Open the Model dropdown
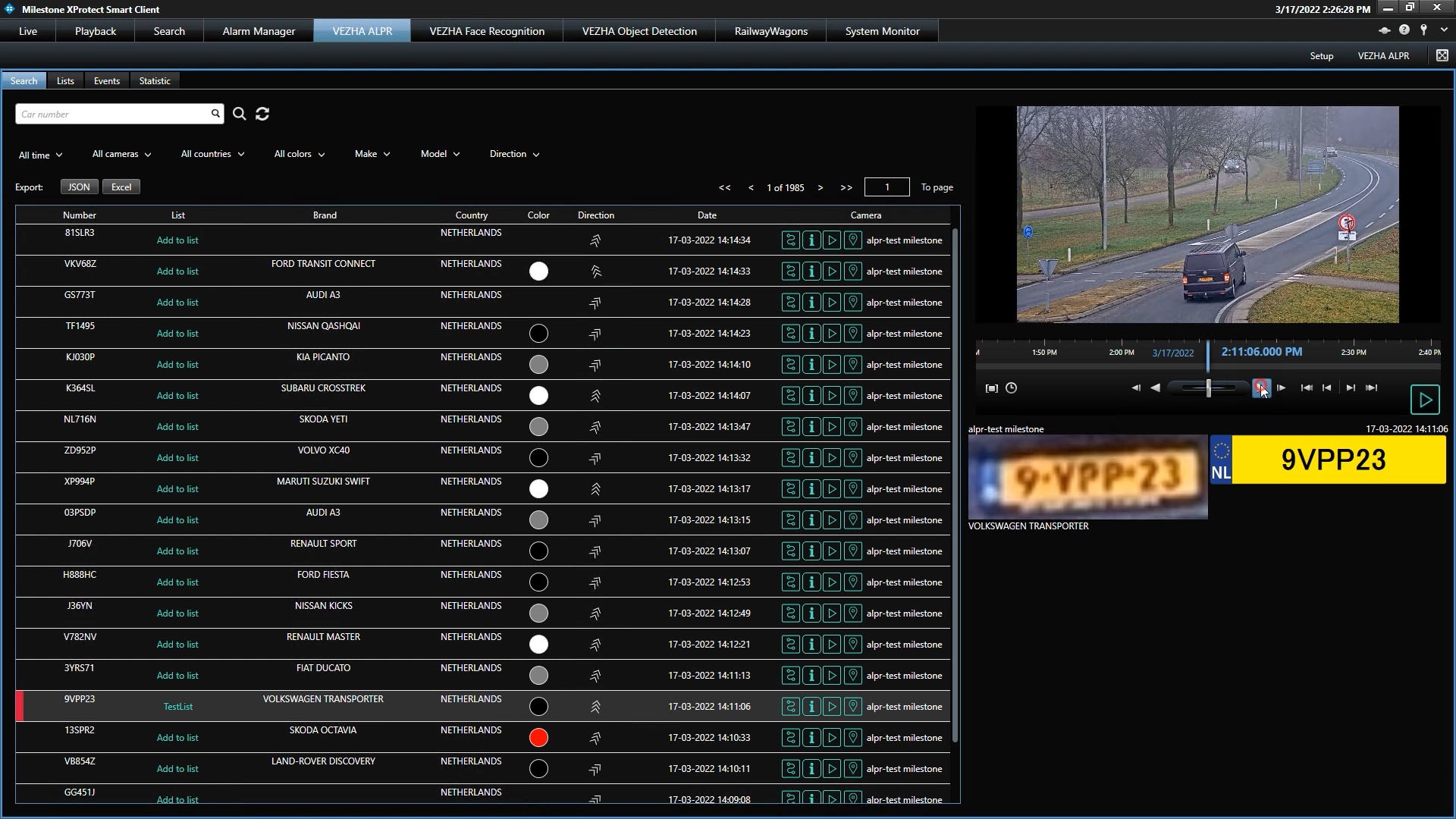 441,154
